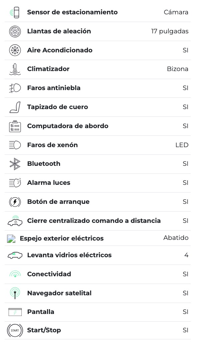Click the leather seat icon
200x347 pixels.
15,107
